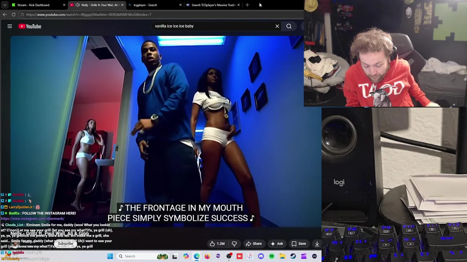Close the Search TCGplayer's Massive tab

pos(239,5)
